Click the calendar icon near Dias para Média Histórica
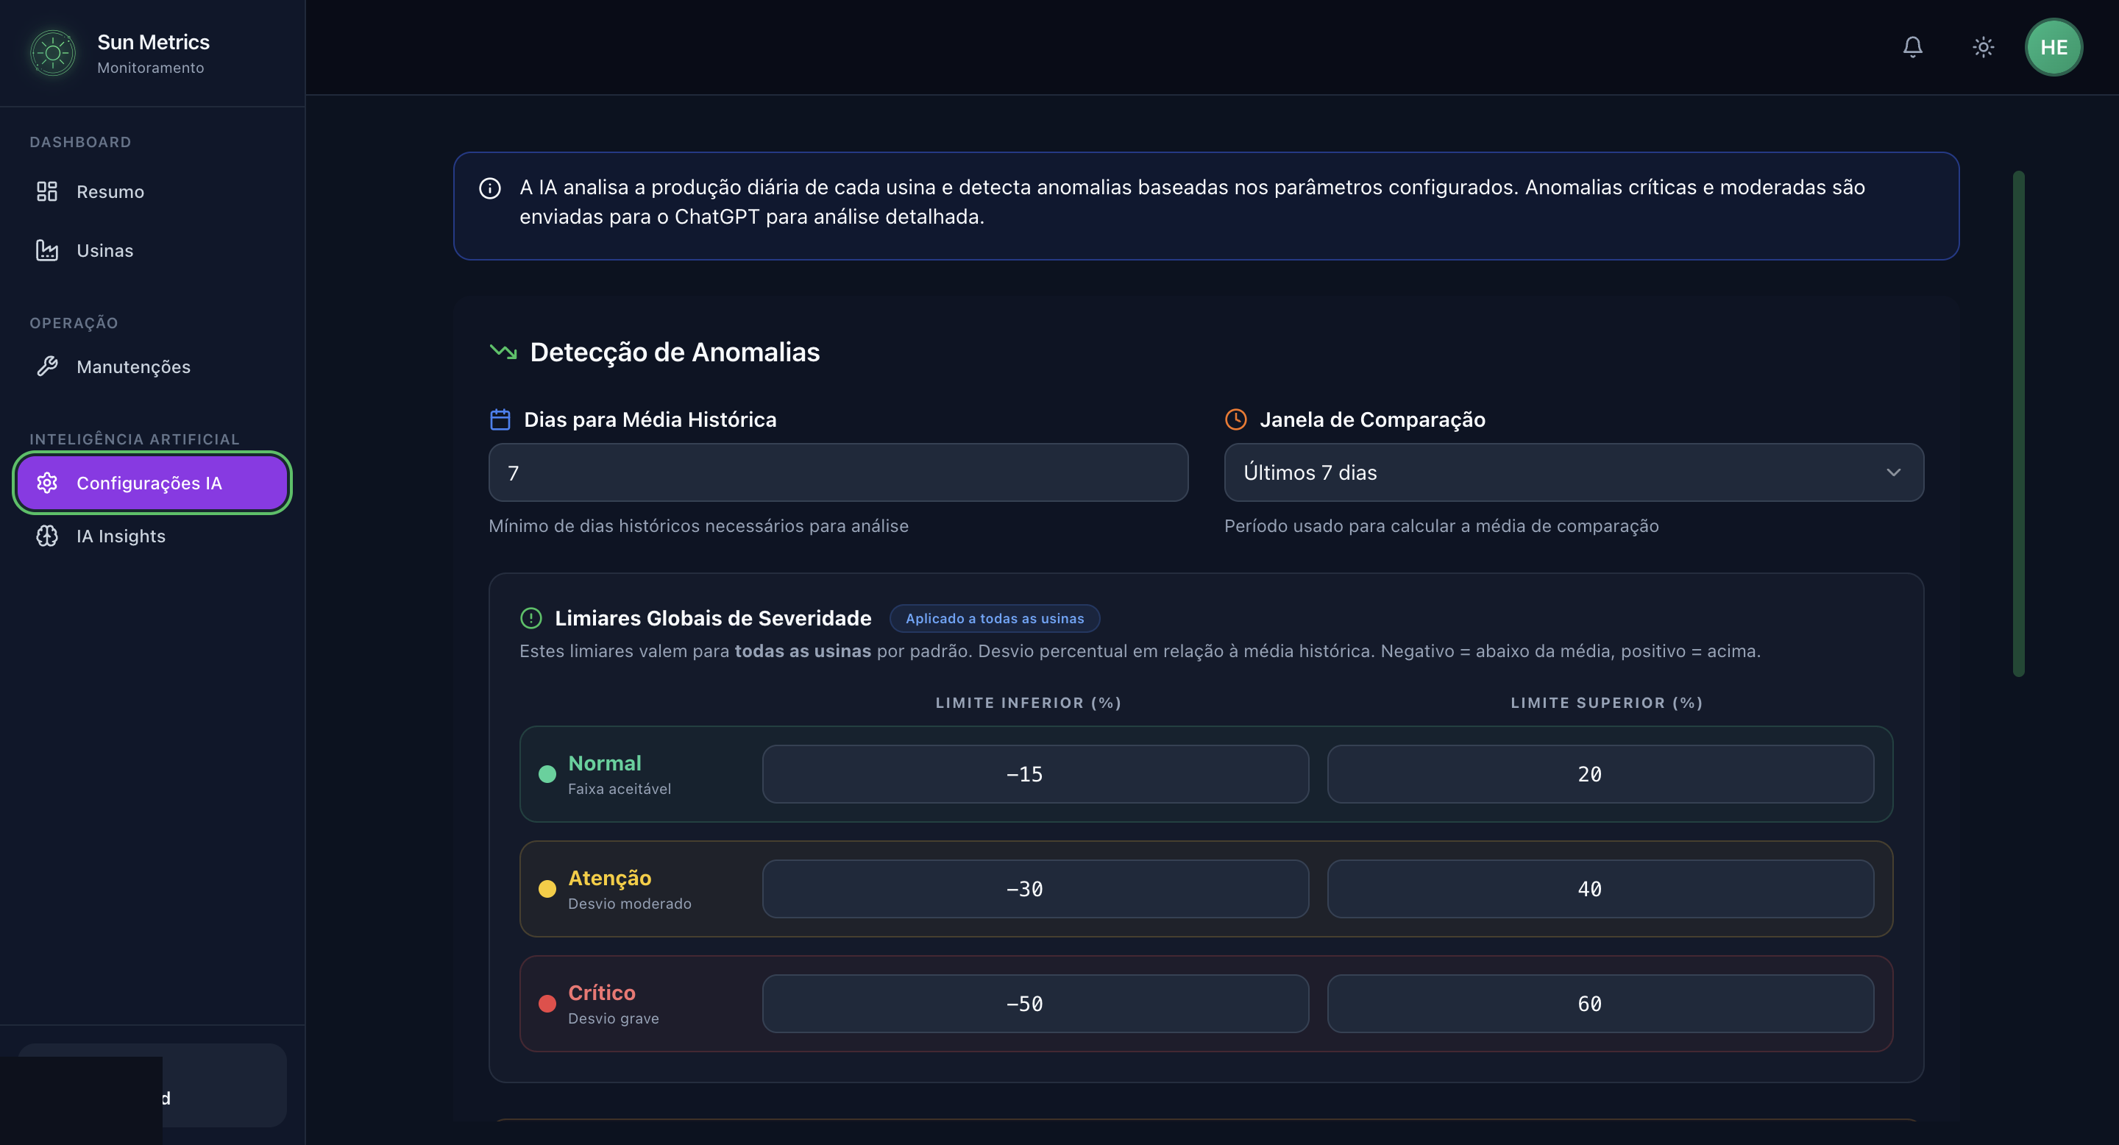Image resolution: width=2119 pixels, height=1145 pixels. tap(500, 419)
